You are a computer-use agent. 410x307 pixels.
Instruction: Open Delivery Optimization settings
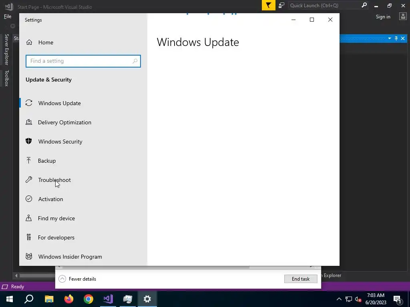coord(64,122)
